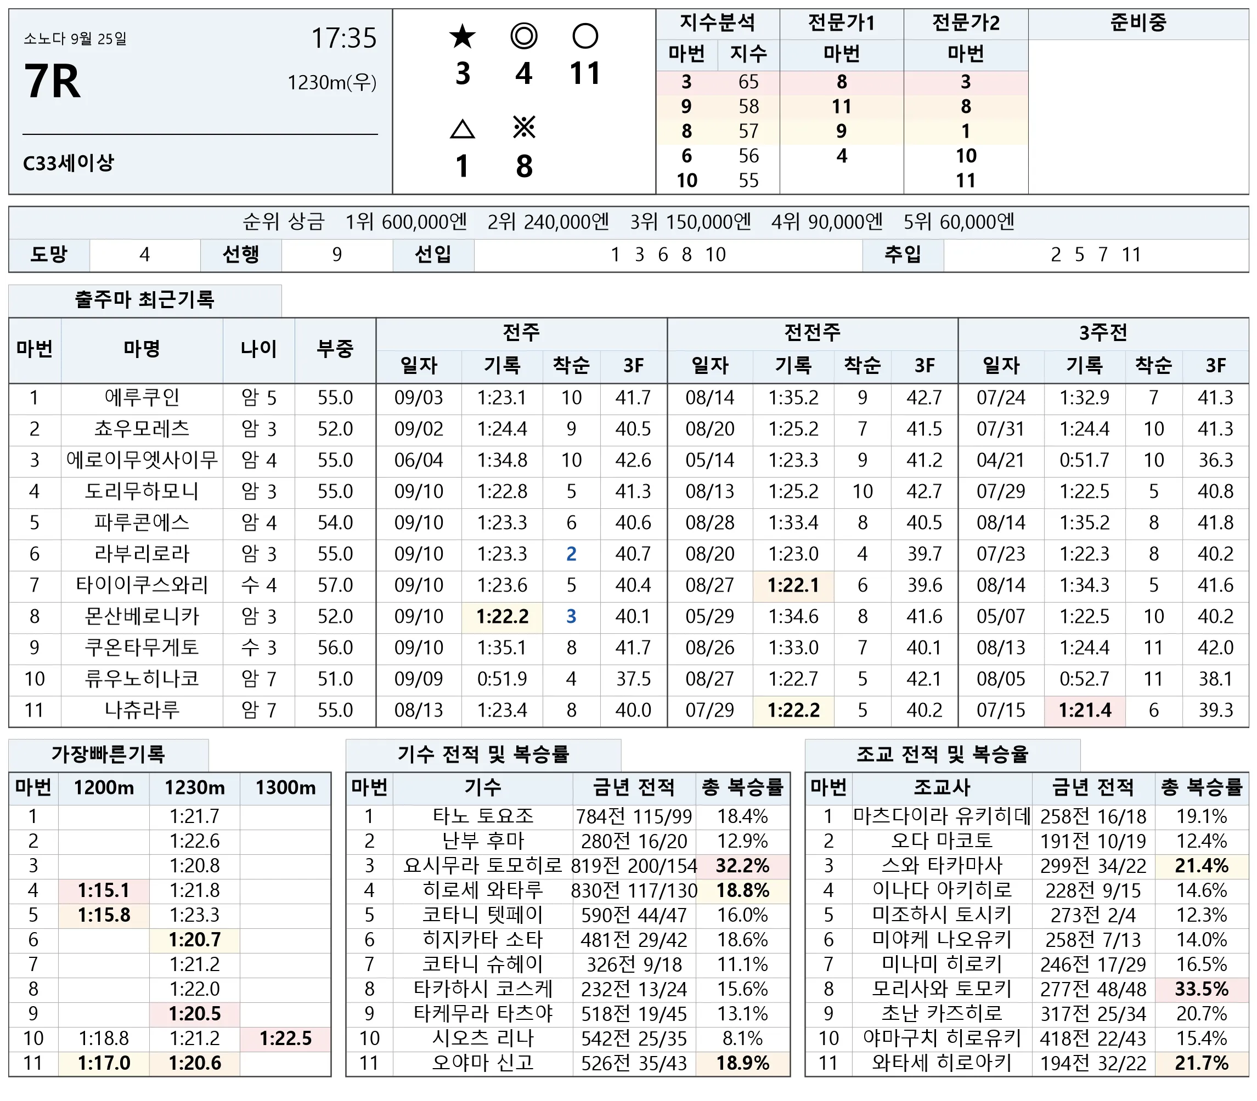Open the 전문가2 column header
1257x1101 pixels.
pyautogui.click(x=966, y=24)
